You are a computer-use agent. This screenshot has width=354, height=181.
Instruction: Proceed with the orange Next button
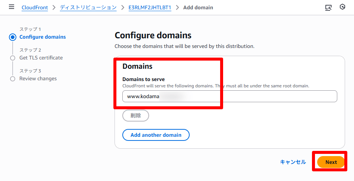[331, 162]
